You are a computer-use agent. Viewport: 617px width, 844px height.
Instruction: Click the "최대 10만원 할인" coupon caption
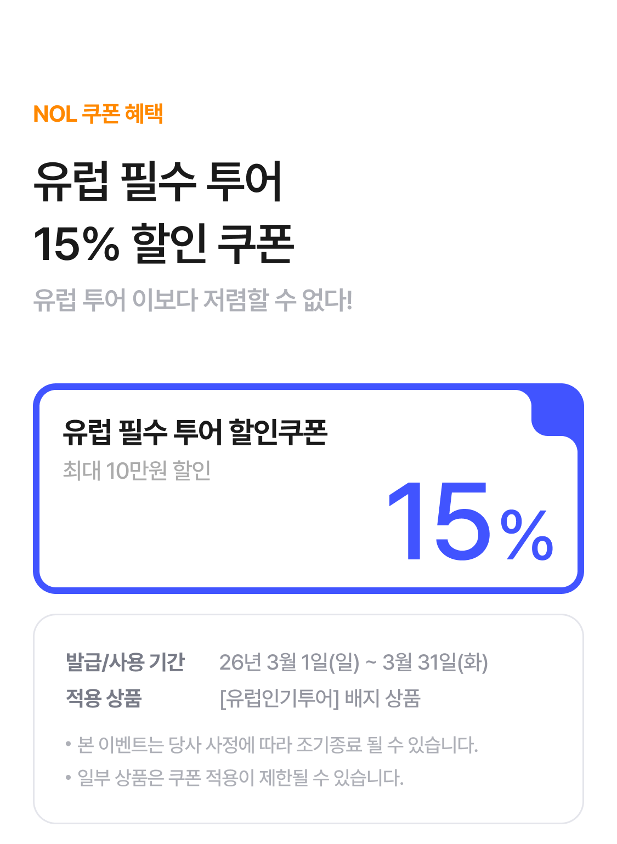(x=137, y=471)
